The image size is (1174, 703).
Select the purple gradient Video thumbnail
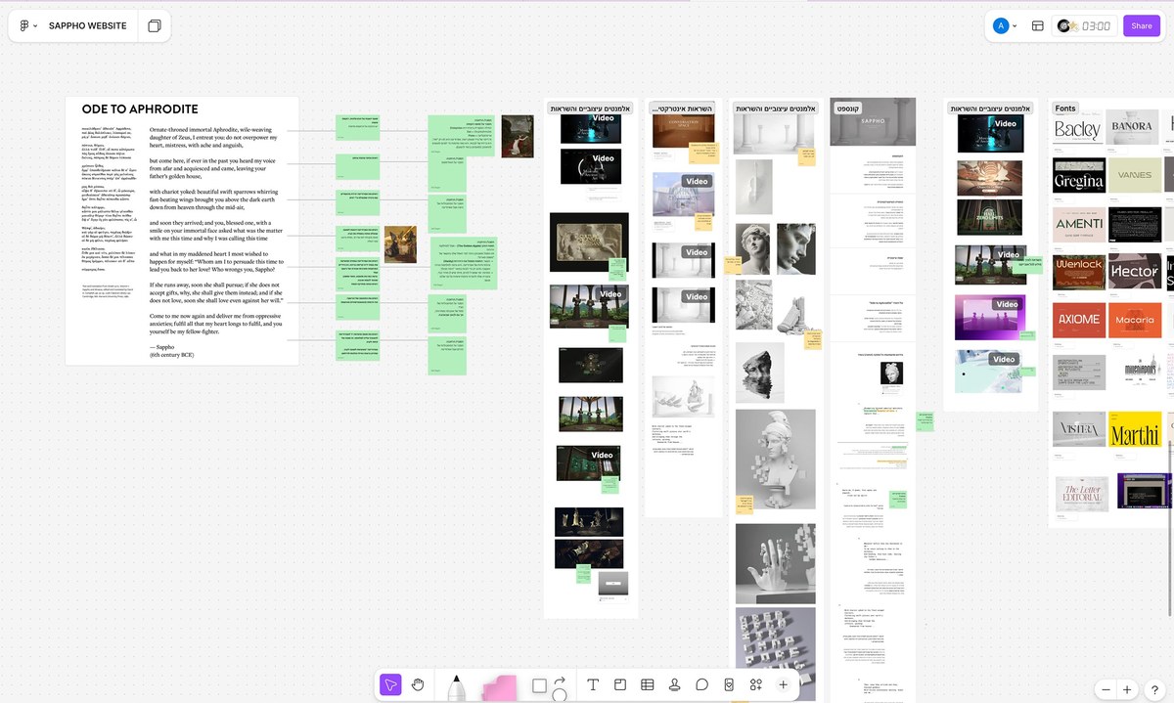989,318
